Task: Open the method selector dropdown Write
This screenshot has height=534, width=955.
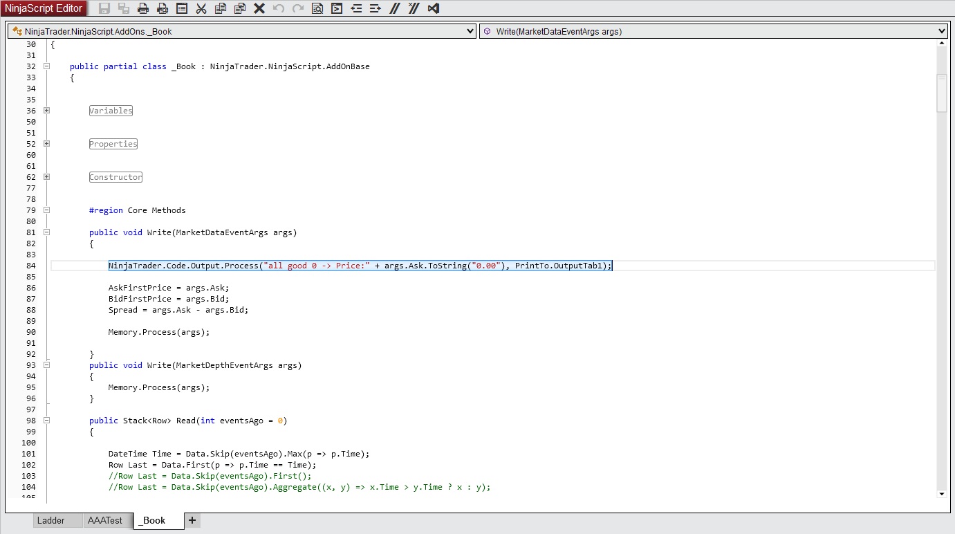Action: coord(713,31)
